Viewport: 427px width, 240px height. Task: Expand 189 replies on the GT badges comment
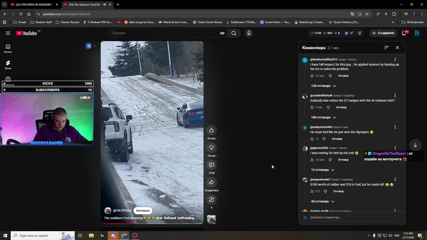pos(324,117)
